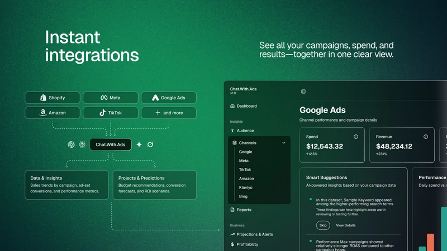Screen dimensions: 447x251
Task: Click the Google Ads page heading
Action: [x=322, y=110]
